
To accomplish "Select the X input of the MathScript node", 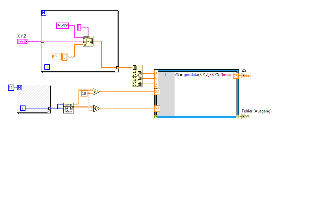I will (156, 73).
